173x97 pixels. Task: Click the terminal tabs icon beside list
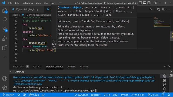coord(171,76)
